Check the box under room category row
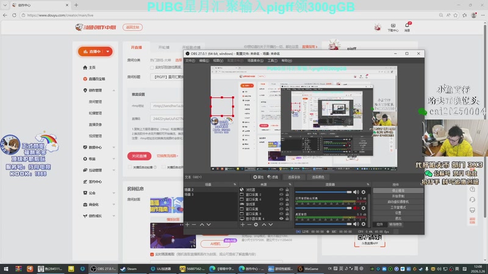The image size is (488, 274). pos(152,68)
